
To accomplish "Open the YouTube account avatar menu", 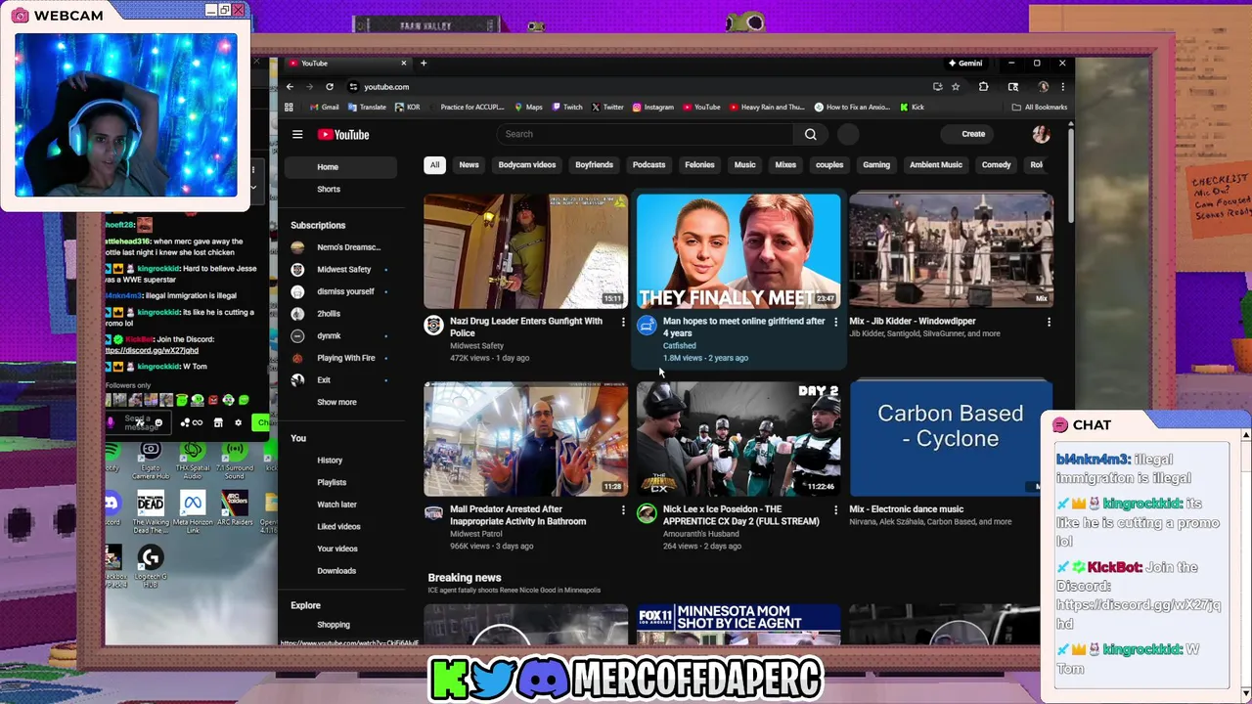I will click(1041, 134).
